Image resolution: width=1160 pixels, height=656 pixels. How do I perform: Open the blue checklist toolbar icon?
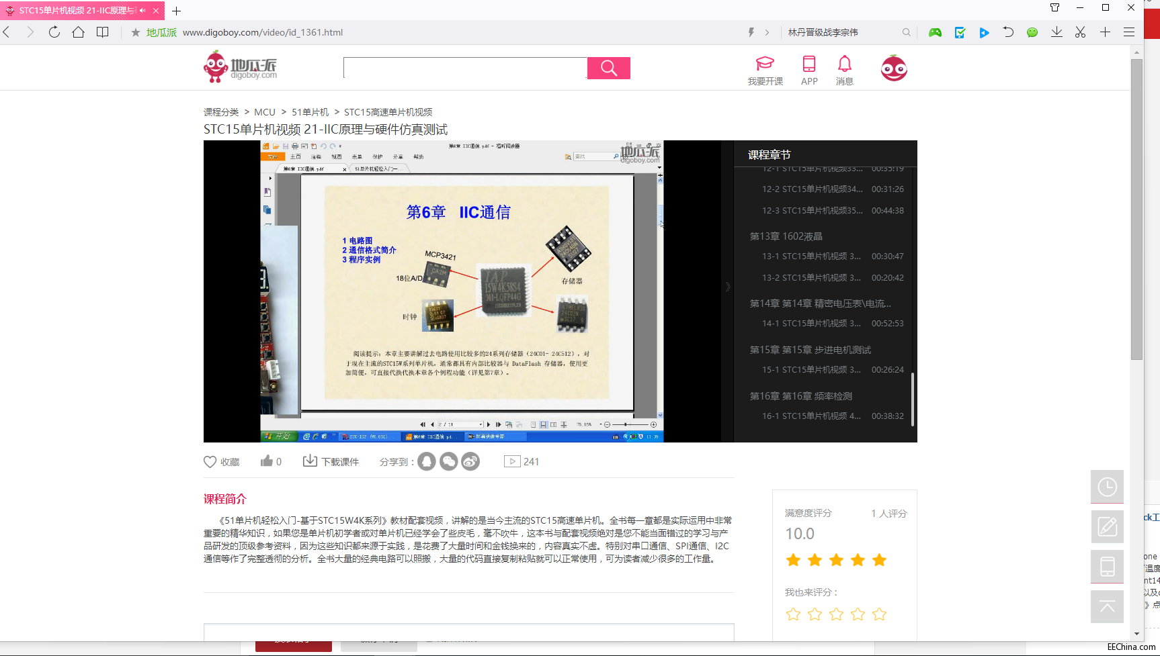[x=960, y=32]
